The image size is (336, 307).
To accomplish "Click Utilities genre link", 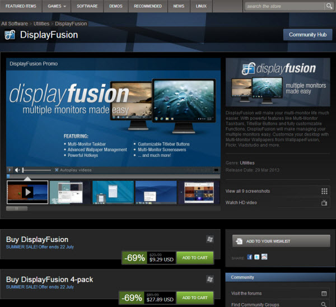I will [247, 163].
